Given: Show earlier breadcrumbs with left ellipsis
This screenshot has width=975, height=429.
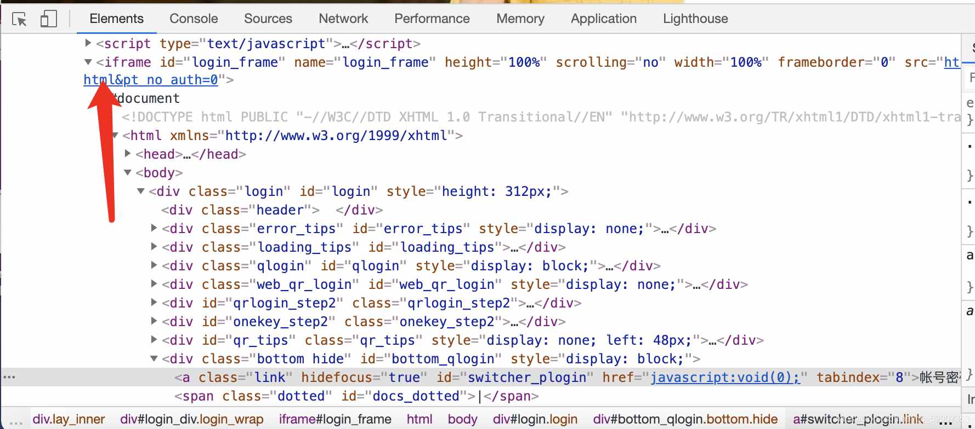Looking at the screenshot, I should click(16, 422).
